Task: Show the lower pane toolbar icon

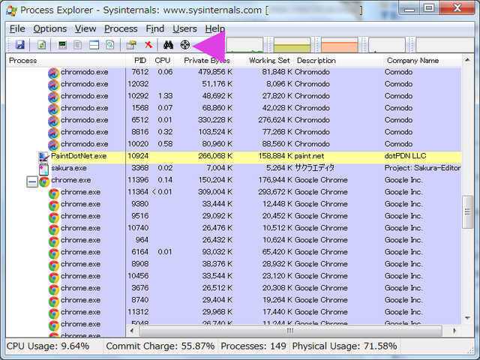Action: [94, 45]
